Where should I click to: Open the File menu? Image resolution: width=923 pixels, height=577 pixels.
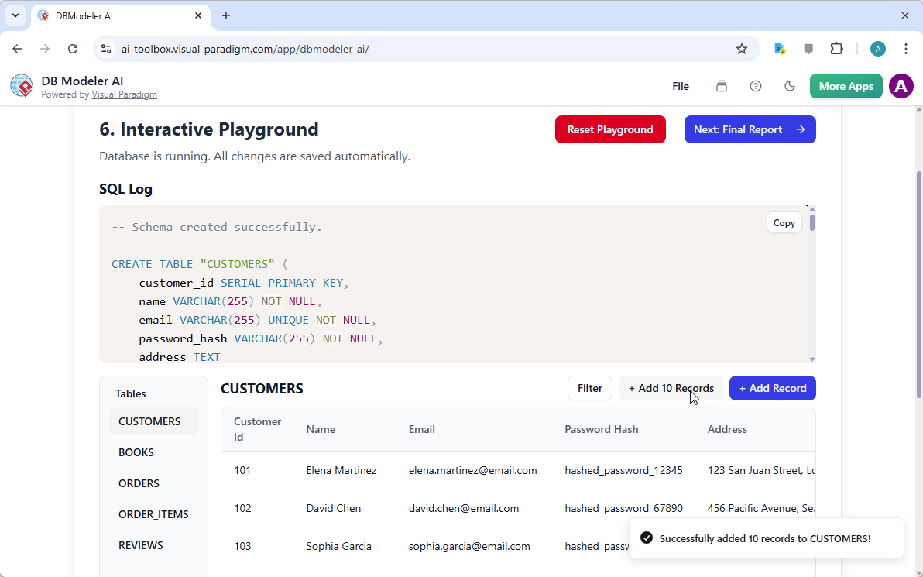click(681, 86)
